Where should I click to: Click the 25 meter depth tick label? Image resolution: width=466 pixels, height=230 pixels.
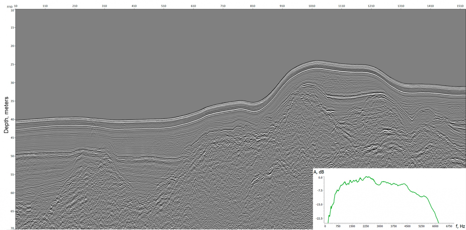point(12,64)
